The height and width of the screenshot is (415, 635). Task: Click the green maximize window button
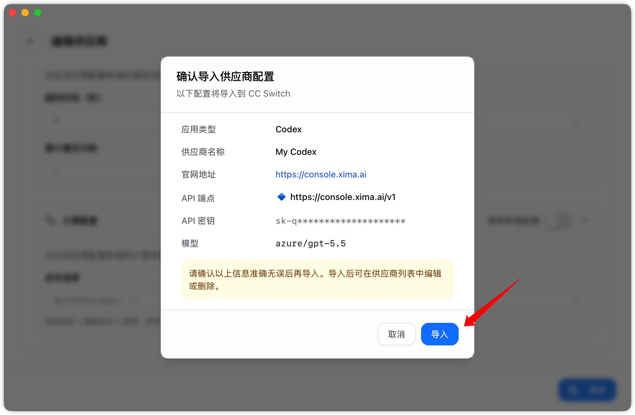point(38,13)
